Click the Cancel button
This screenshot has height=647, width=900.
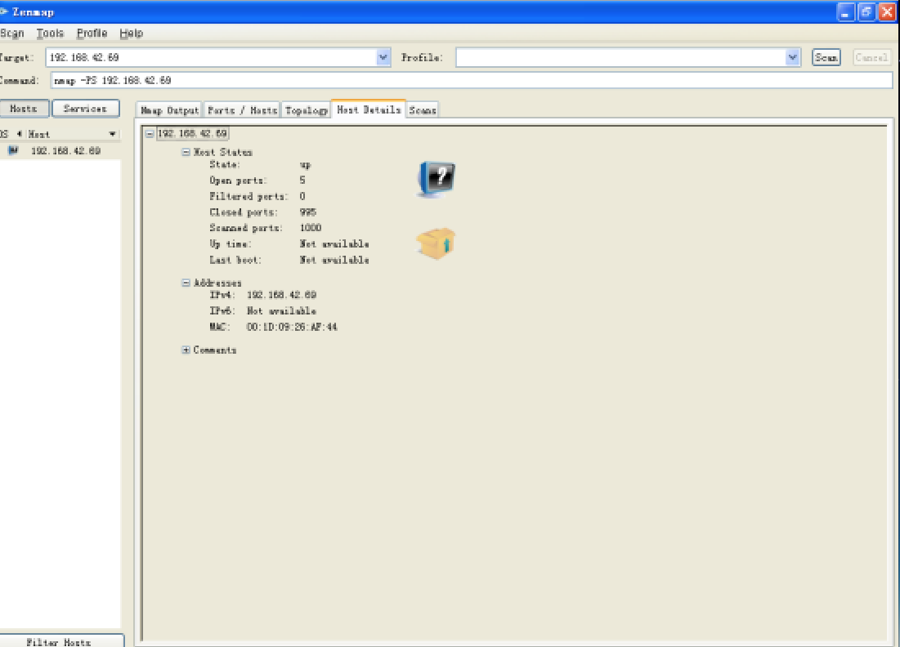click(871, 57)
